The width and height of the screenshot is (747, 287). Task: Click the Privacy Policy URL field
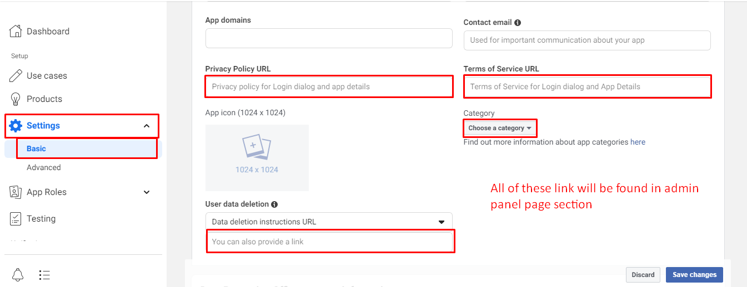[329, 86]
